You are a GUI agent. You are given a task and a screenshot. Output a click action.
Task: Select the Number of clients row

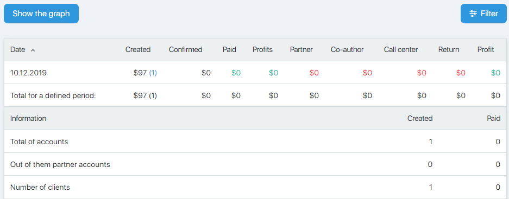click(x=255, y=187)
